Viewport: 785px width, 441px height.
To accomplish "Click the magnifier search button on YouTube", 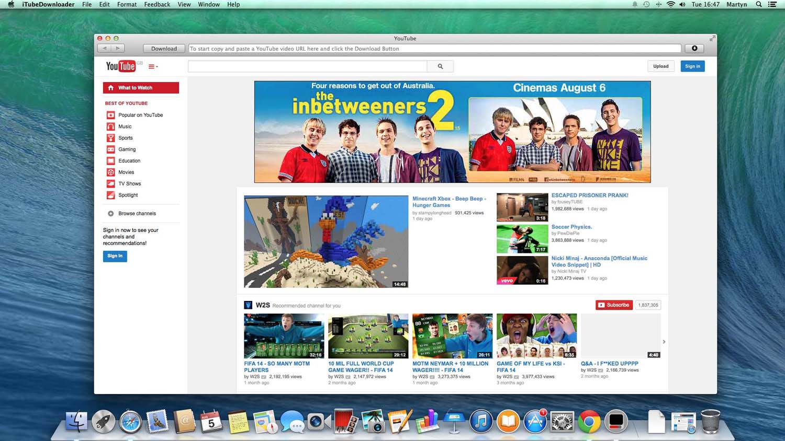I will coord(440,66).
